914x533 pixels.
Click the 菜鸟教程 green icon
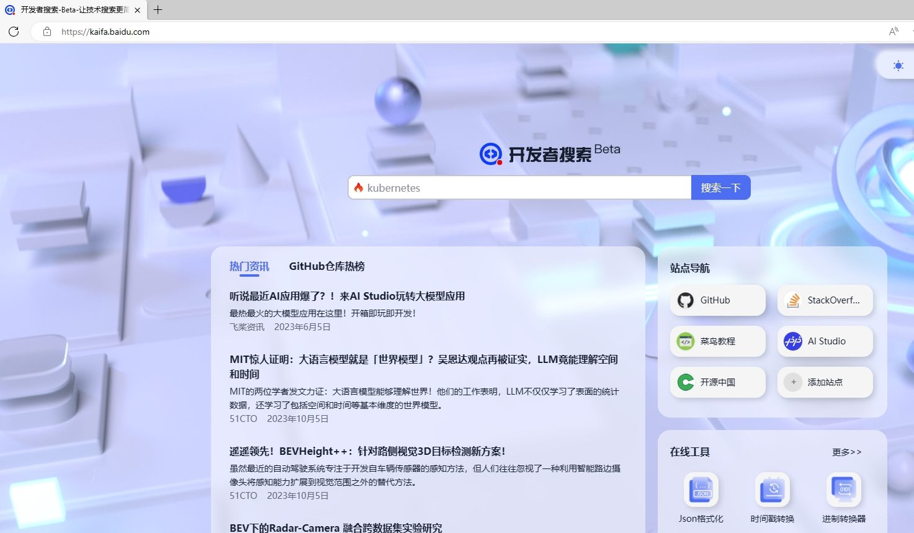coord(686,341)
